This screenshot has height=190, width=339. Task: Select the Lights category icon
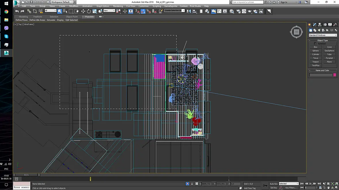[319, 30]
